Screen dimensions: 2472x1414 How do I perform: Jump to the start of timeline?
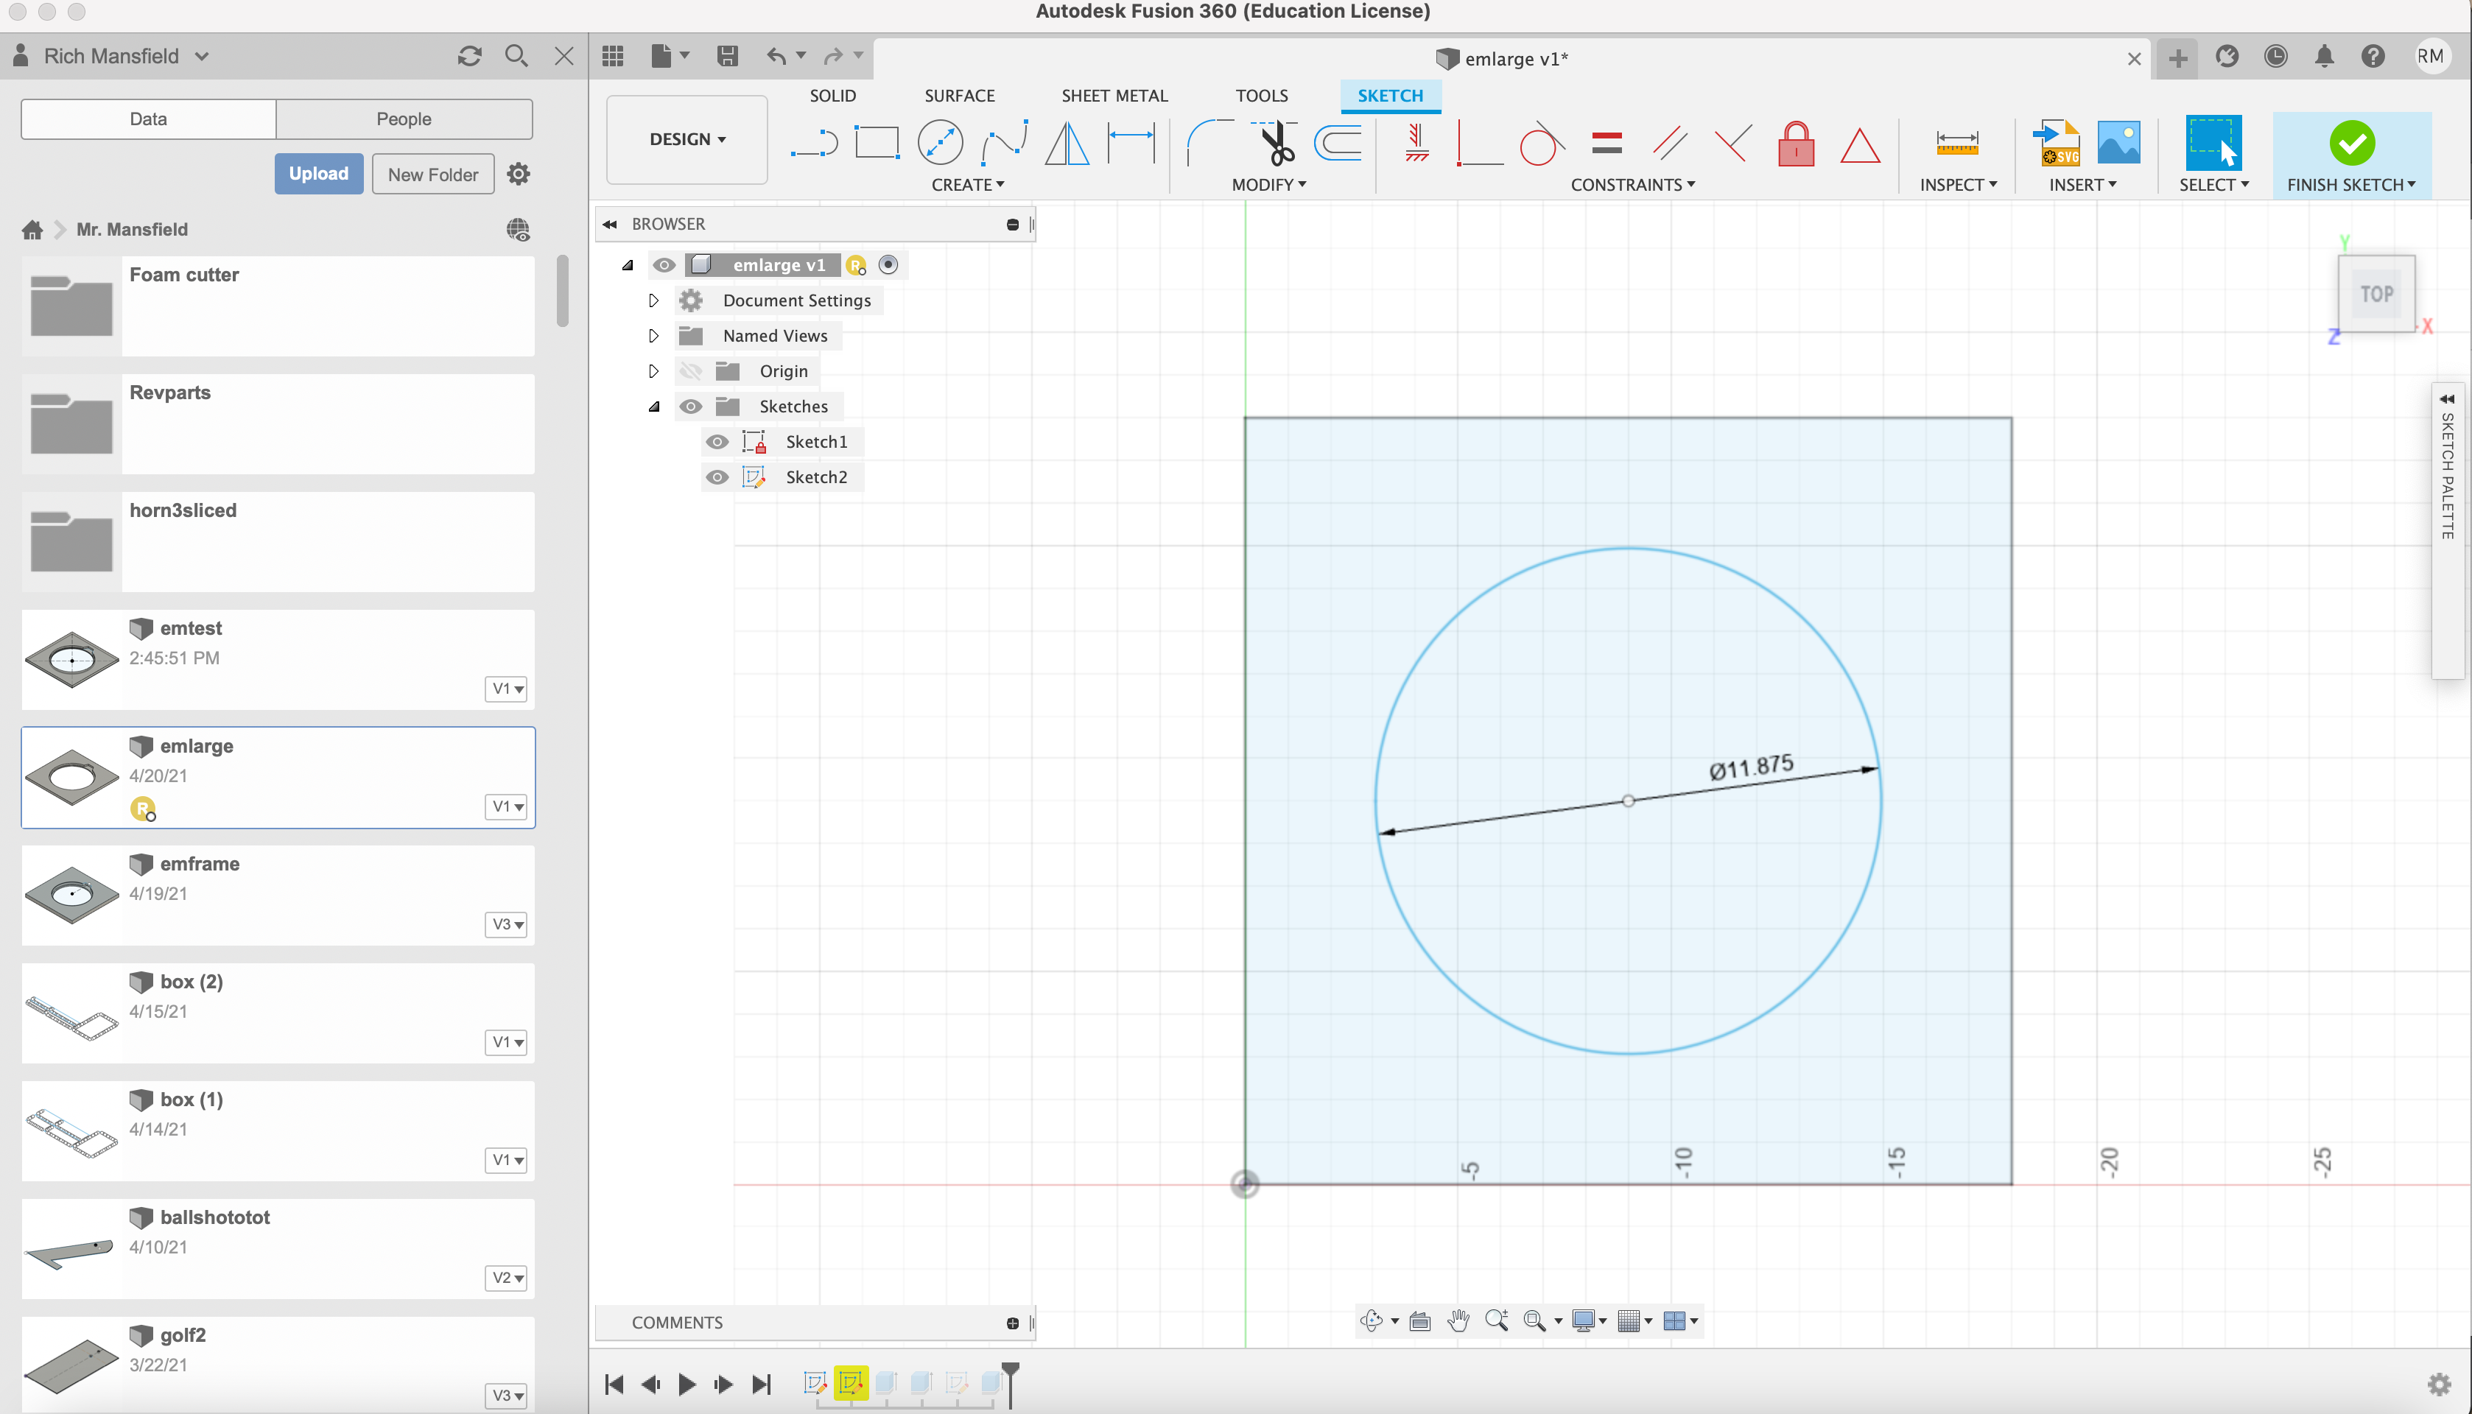[614, 1384]
